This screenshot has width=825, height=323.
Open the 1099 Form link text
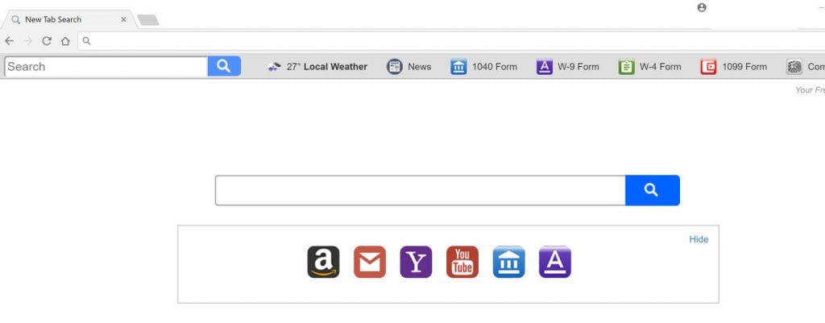744,67
